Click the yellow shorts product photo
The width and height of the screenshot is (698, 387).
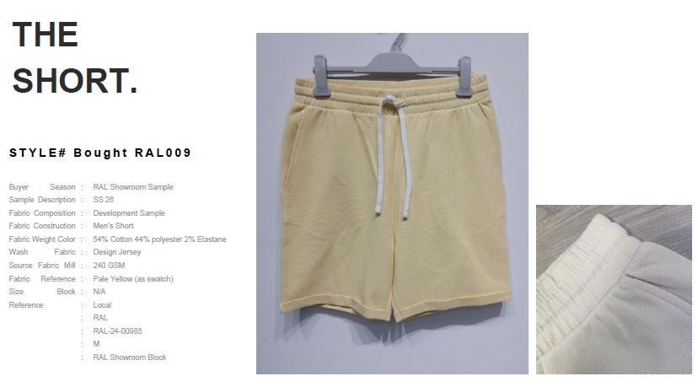click(x=392, y=203)
